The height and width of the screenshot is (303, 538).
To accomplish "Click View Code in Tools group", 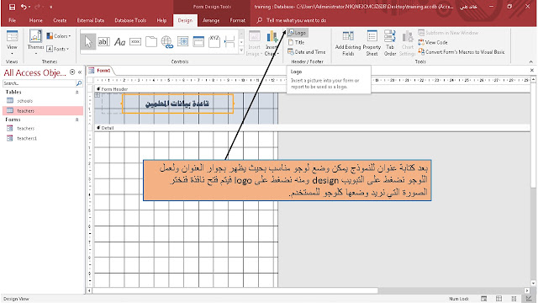I will 433,42.
